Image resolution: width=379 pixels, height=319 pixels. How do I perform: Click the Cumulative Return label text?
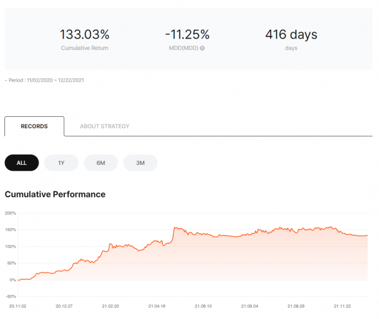point(85,48)
